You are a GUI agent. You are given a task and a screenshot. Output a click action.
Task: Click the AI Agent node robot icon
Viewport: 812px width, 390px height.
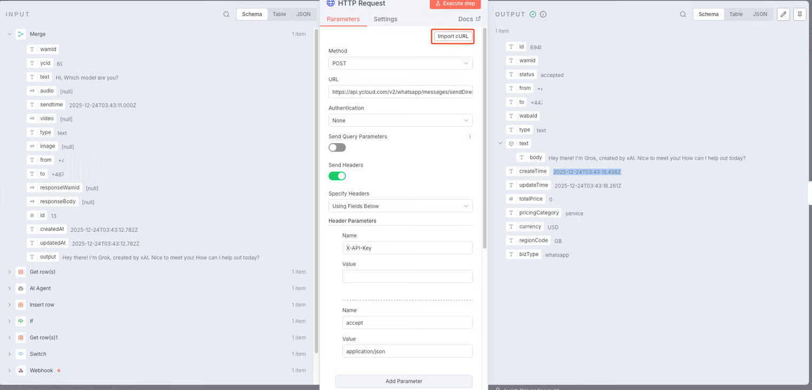(21, 288)
